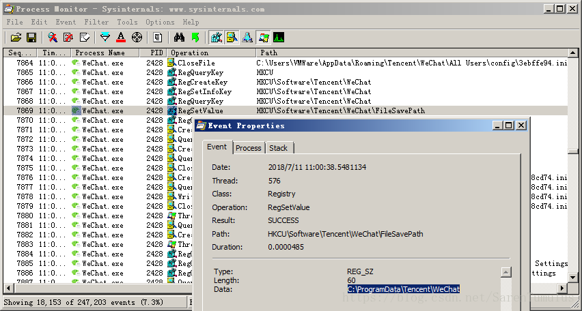The image size is (582, 311).
Task: Click WeChat icon in row 7870
Action: [x=76, y=120]
